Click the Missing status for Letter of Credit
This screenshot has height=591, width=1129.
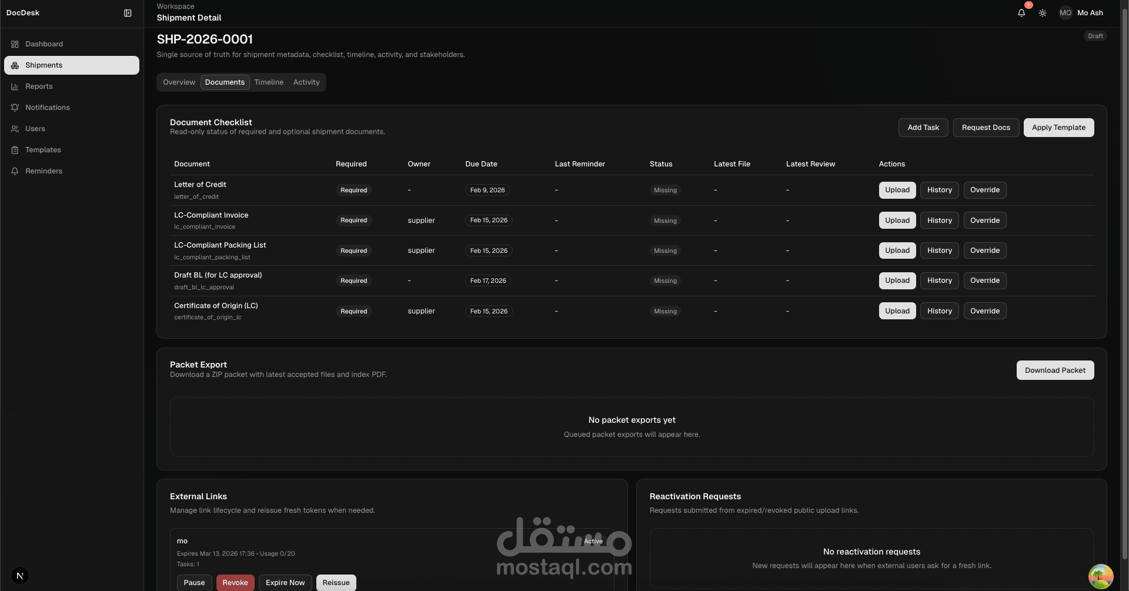coord(665,190)
